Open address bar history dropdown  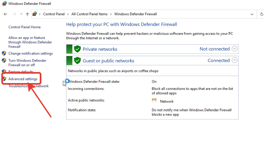[252, 14]
